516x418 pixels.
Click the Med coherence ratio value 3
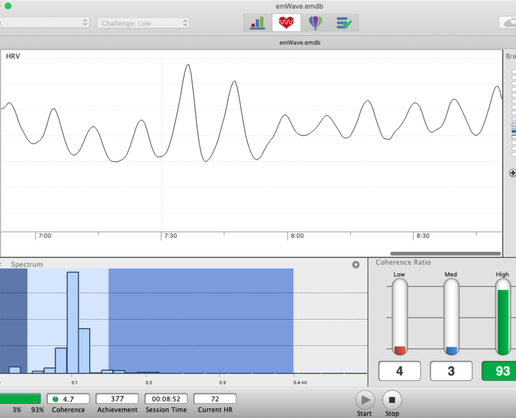(x=451, y=371)
